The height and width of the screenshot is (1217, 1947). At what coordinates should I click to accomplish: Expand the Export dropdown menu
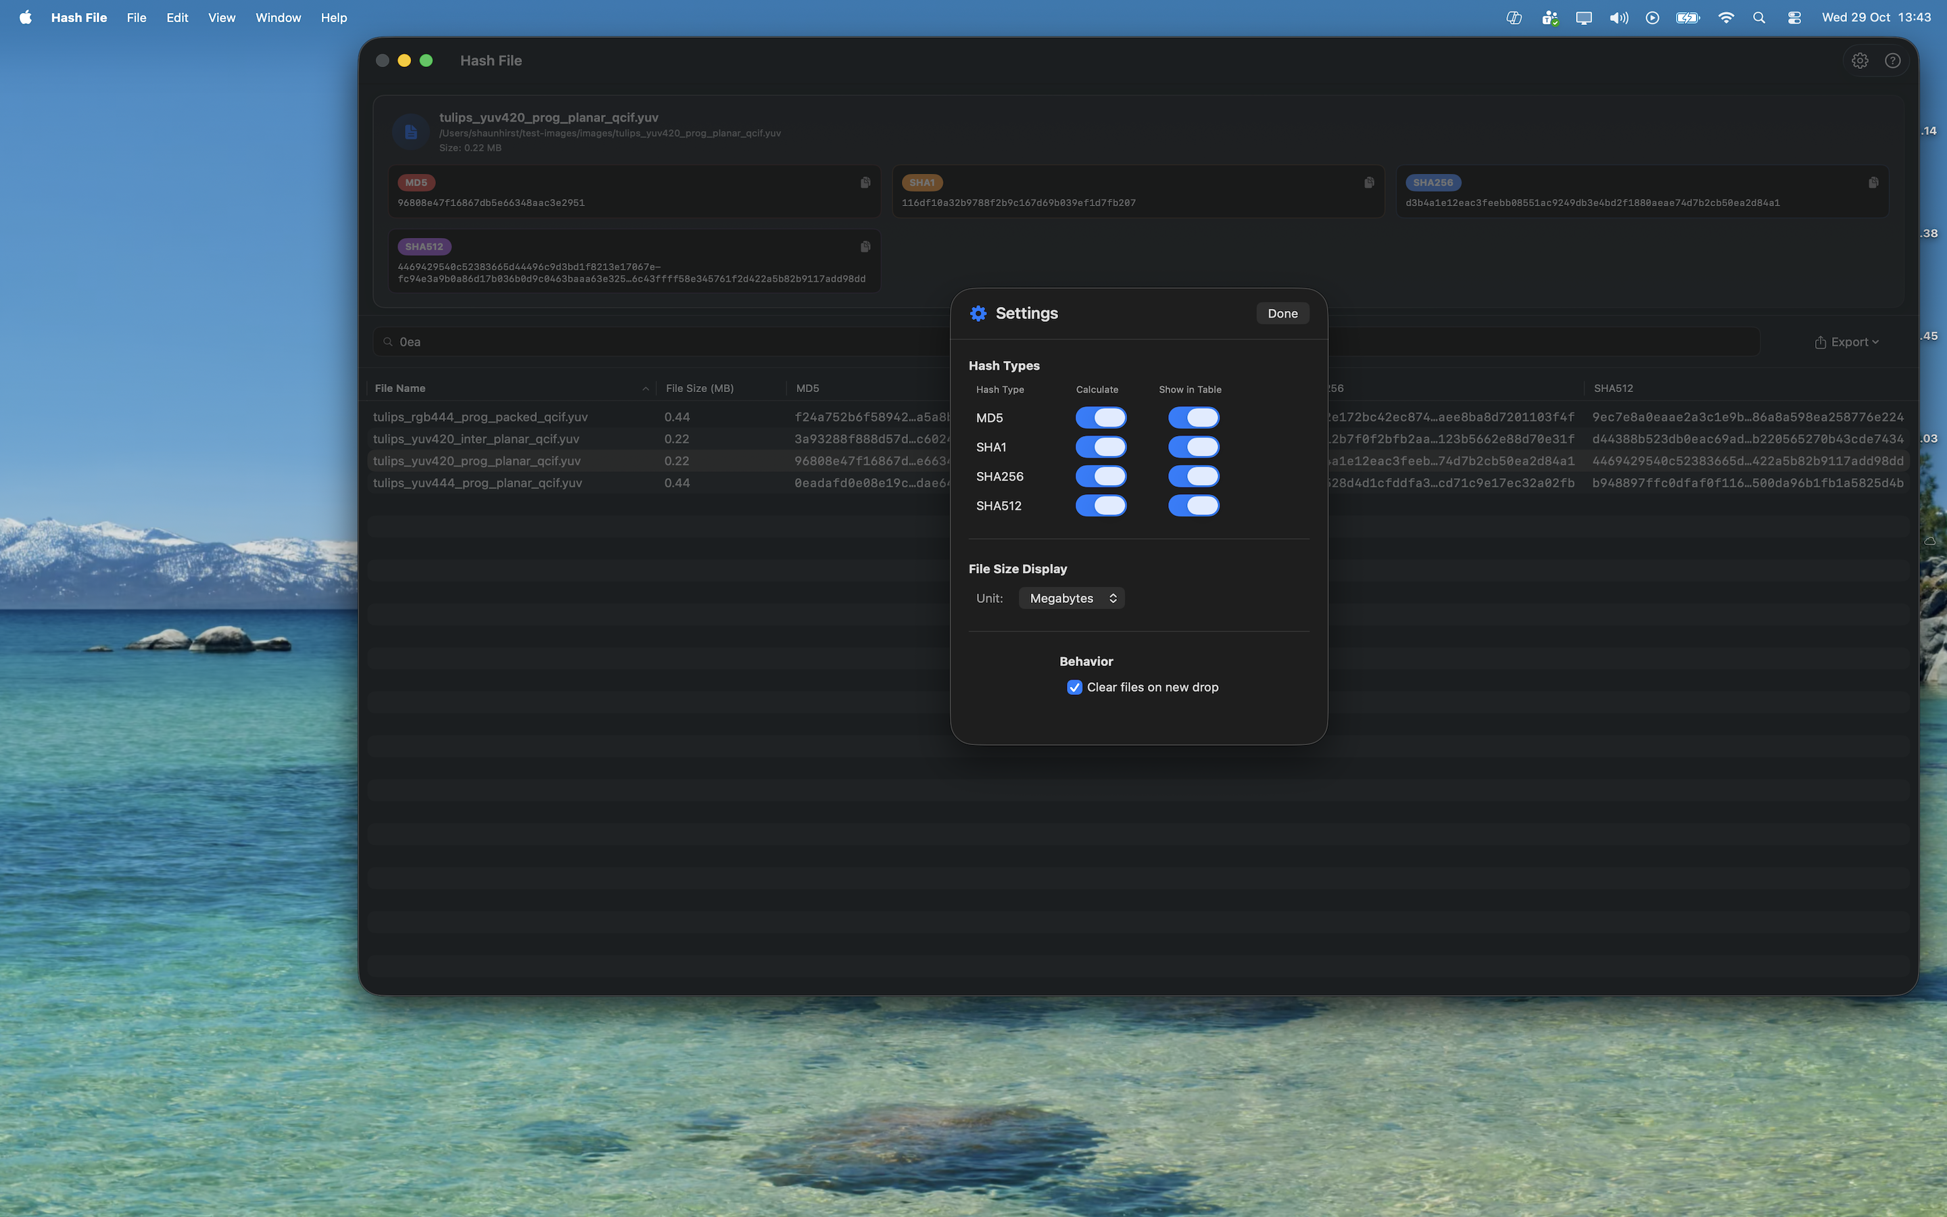1846,342
